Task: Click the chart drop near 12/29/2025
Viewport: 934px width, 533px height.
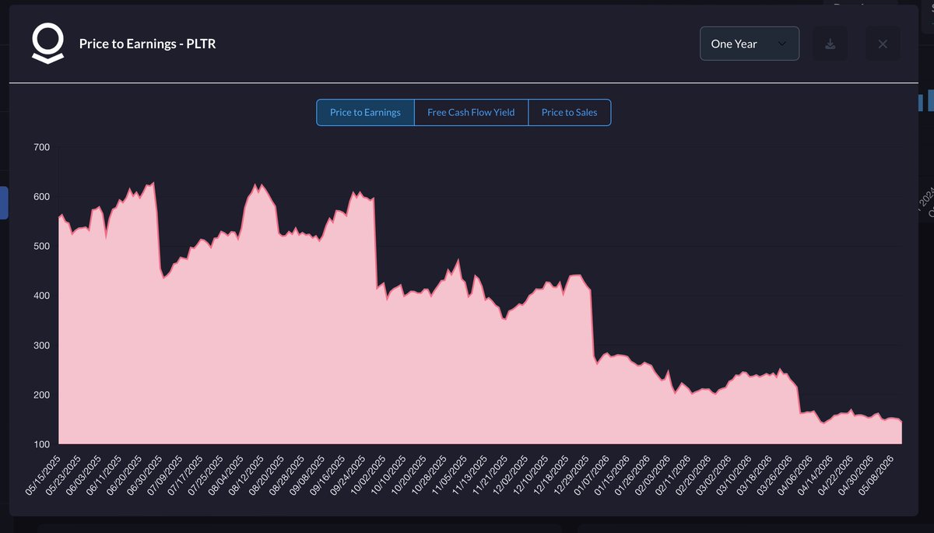Action: tap(593, 323)
